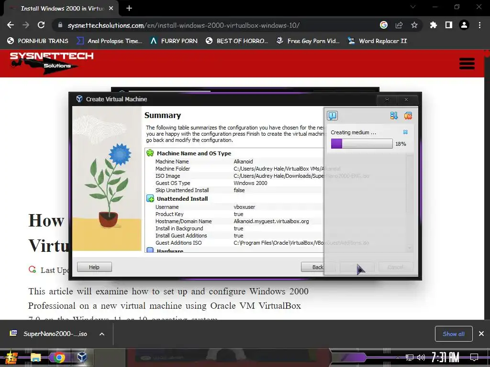Go forward with the browser forward arrow

pyautogui.click(x=26, y=25)
